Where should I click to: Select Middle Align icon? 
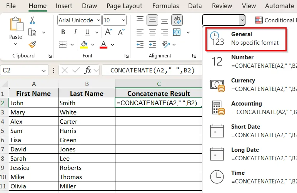coord(152,20)
